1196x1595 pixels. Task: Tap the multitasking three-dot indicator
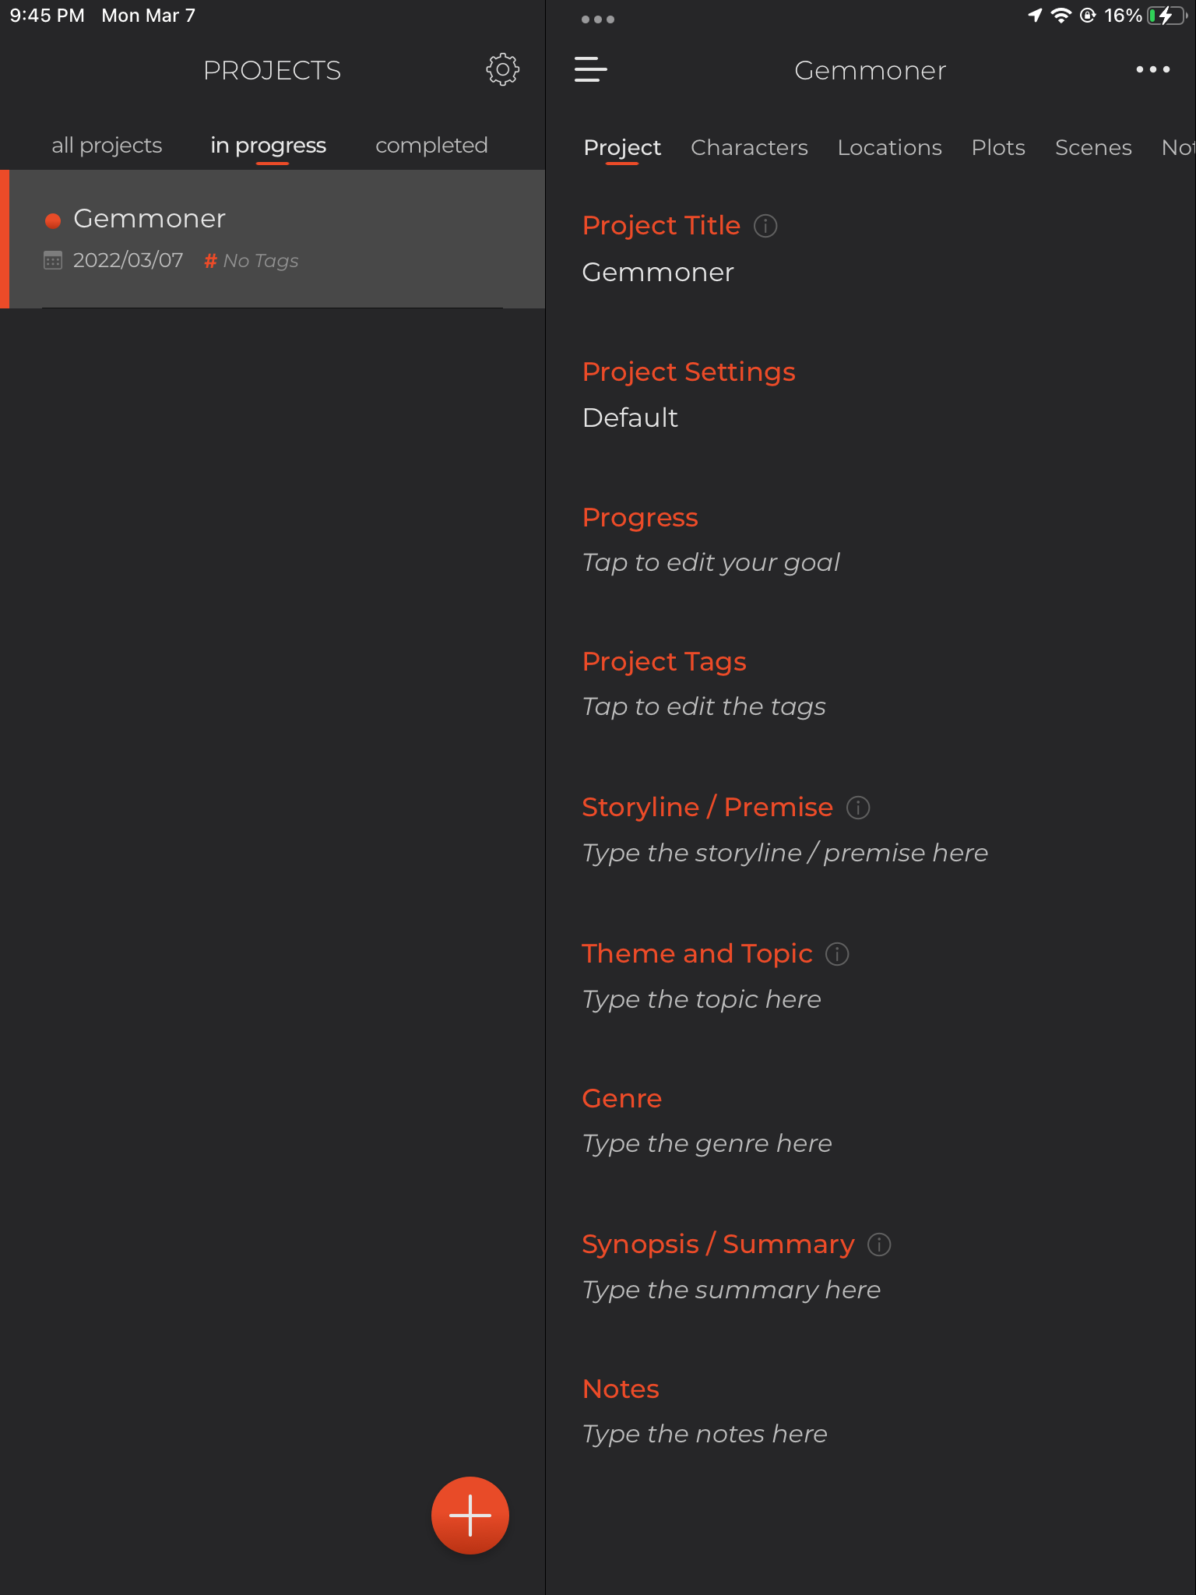click(x=597, y=19)
